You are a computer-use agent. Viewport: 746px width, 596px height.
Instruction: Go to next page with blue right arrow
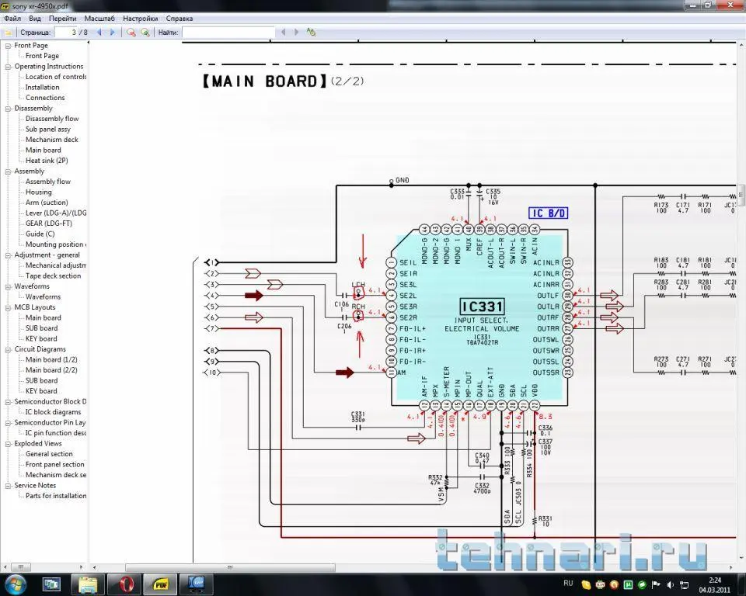point(113,33)
